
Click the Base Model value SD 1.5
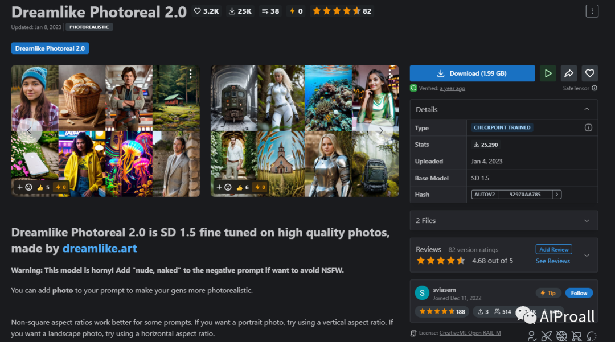pos(480,178)
